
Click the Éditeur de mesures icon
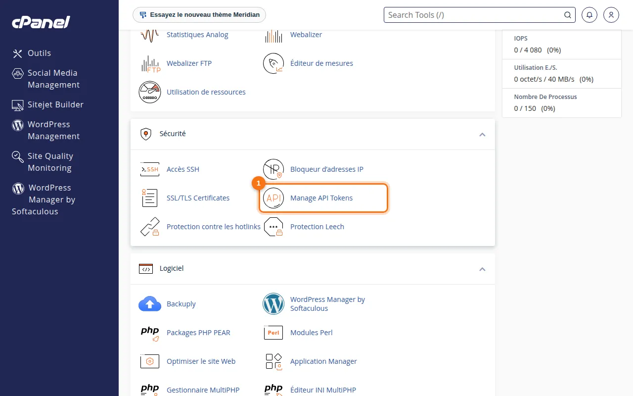[273, 63]
